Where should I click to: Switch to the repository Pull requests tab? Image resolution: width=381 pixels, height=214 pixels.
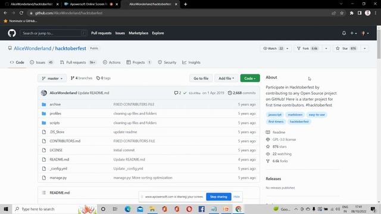tap(78, 62)
